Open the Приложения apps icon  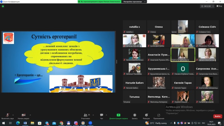click(159, 115)
